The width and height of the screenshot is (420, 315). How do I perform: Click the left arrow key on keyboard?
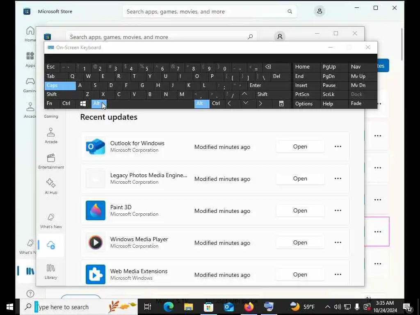point(229,103)
